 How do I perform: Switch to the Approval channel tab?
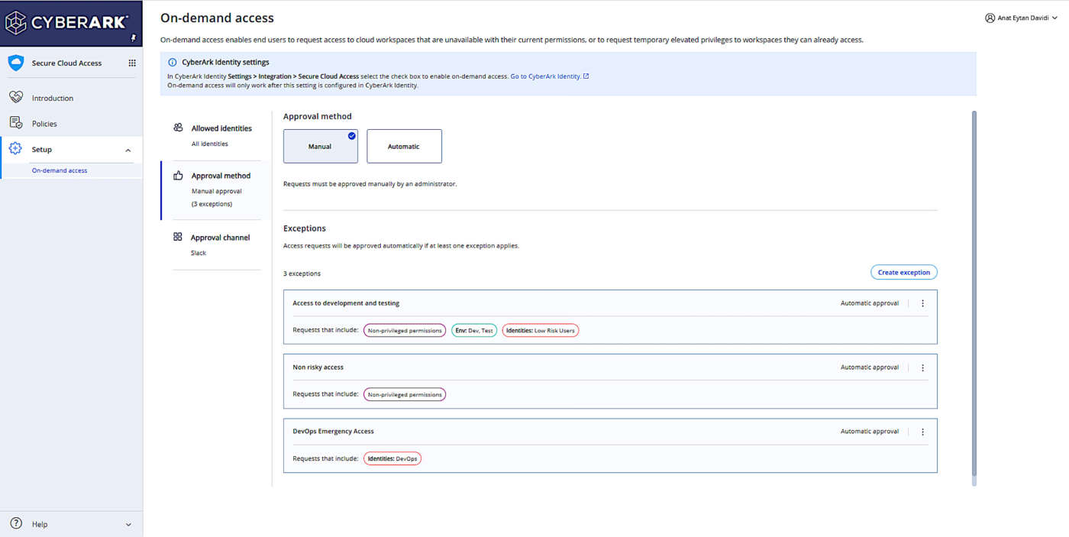click(220, 238)
